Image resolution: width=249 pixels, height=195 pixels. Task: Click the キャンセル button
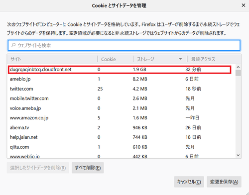pyautogui.click(x=189, y=182)
